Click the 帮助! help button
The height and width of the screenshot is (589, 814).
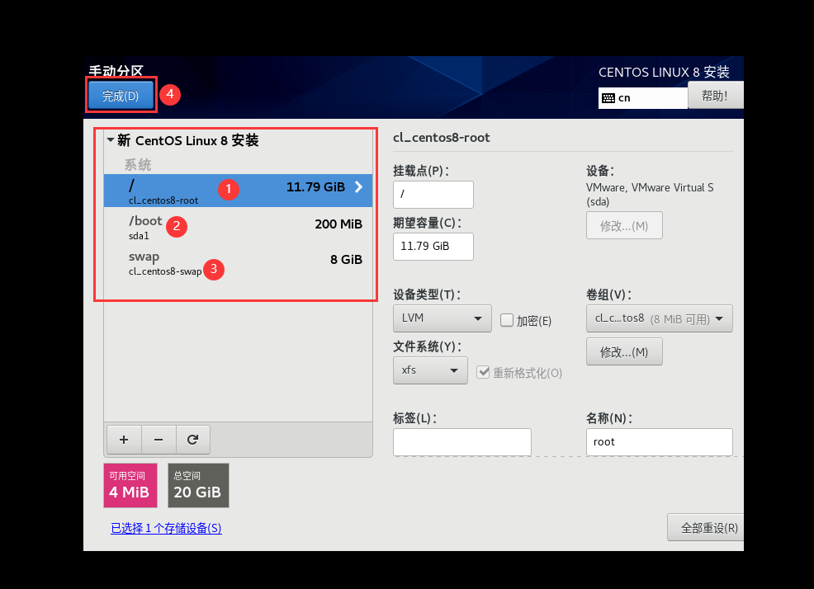coord(716,96)
